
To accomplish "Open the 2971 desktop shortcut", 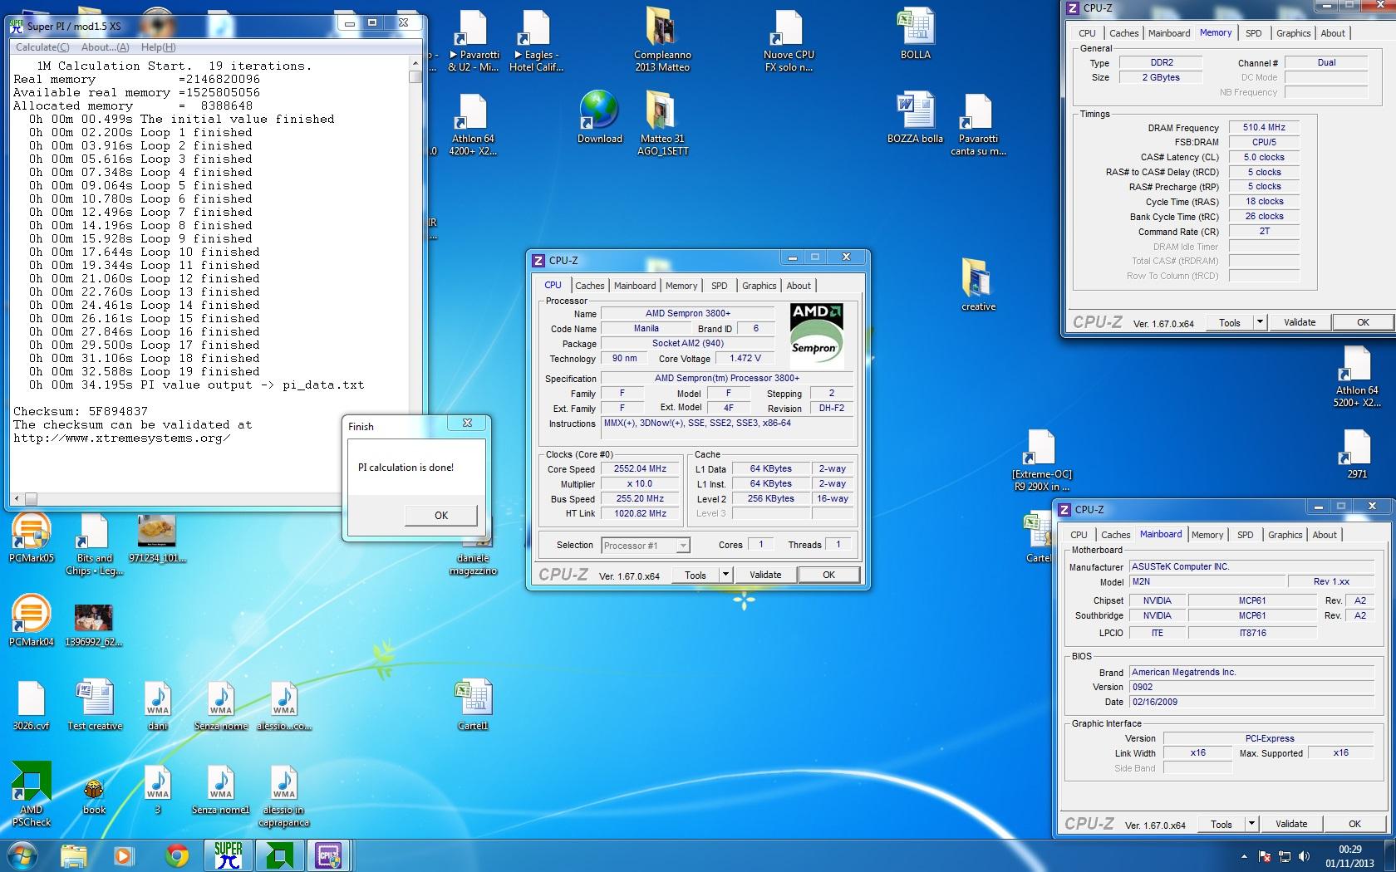I will (x=1356, y=453).
